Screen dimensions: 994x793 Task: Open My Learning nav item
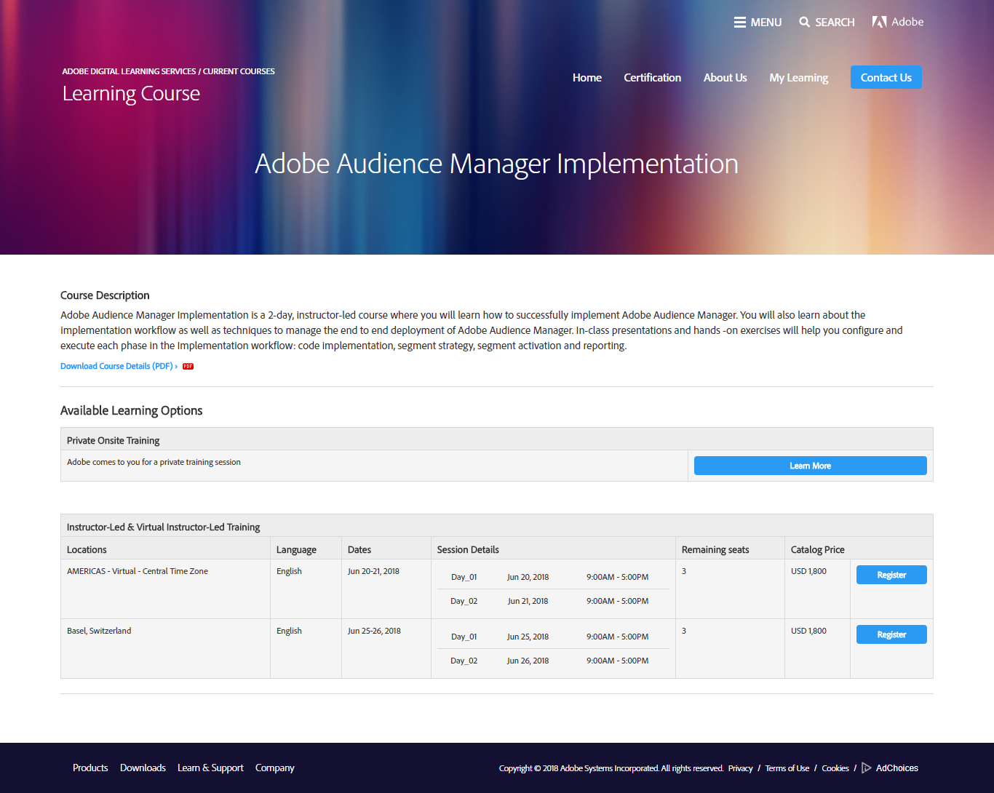[x=799, y=78]
